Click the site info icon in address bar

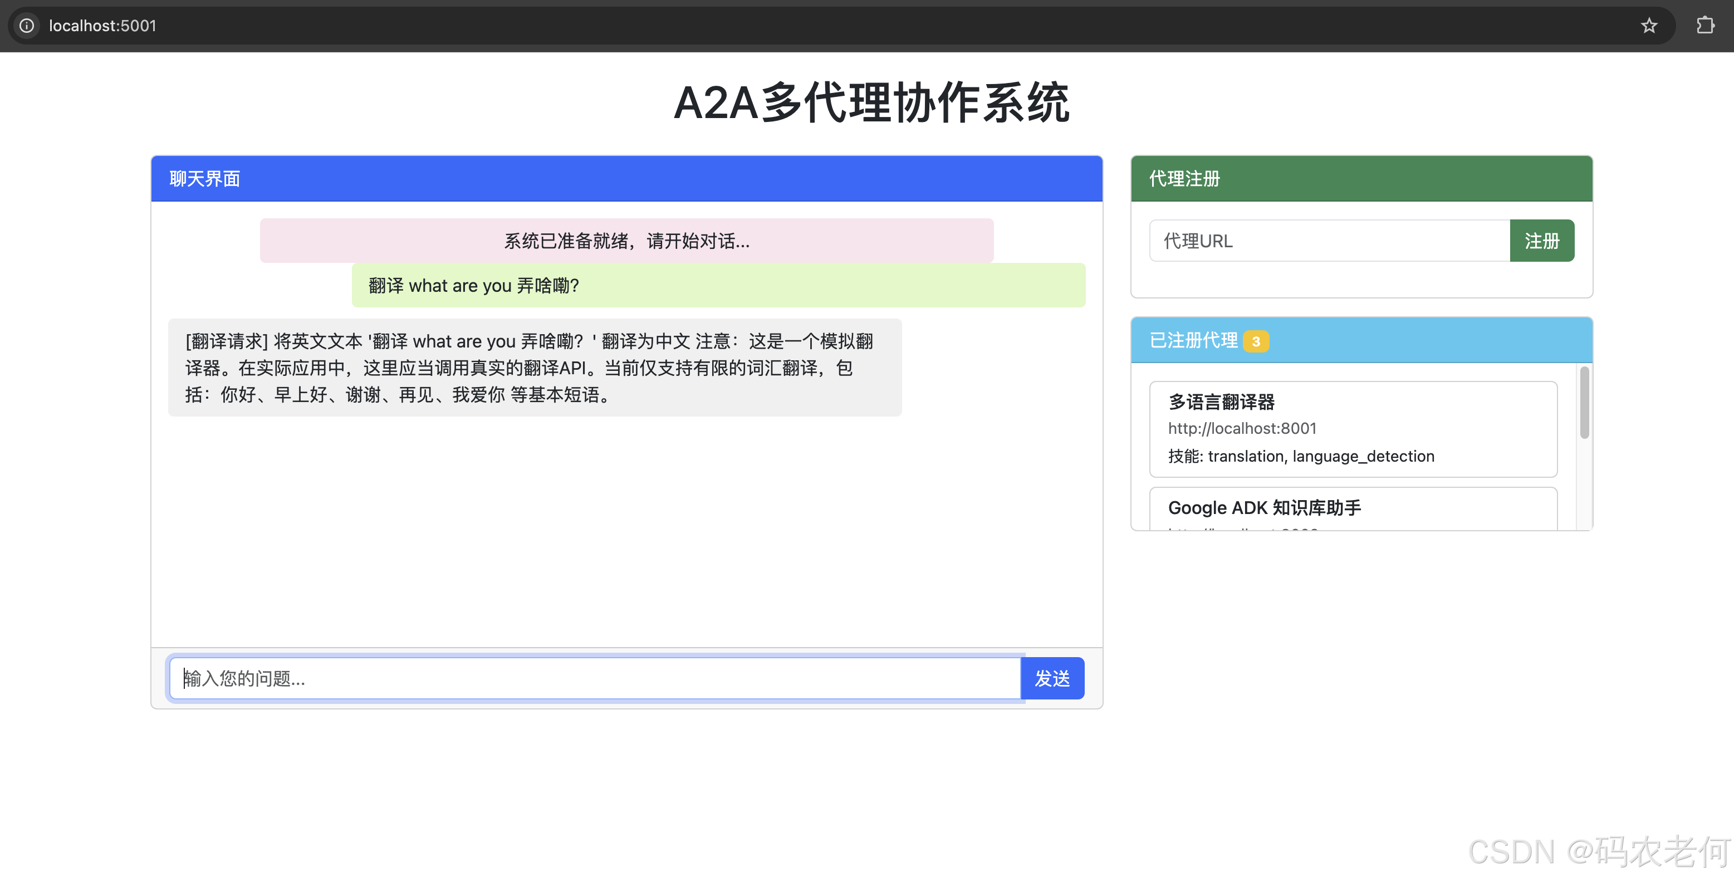pyautogui.click(x=26, y=26)
